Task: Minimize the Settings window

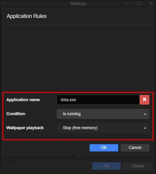Action: 127,3
